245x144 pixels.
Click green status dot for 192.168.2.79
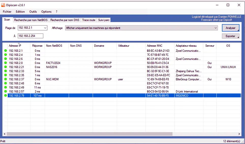click(6, 95)
